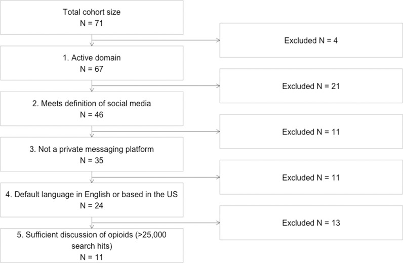Image resolution: width=403 pixels, height=263 pixels.
Task: Select the Sufficient discussion of opioids box
Action: click(92, 245)
